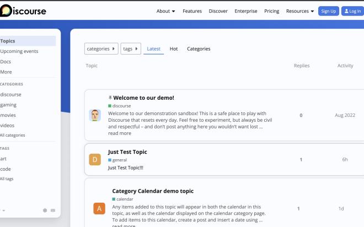Open the Pricing page link
The image size is (364, 227).
(271, 11)
